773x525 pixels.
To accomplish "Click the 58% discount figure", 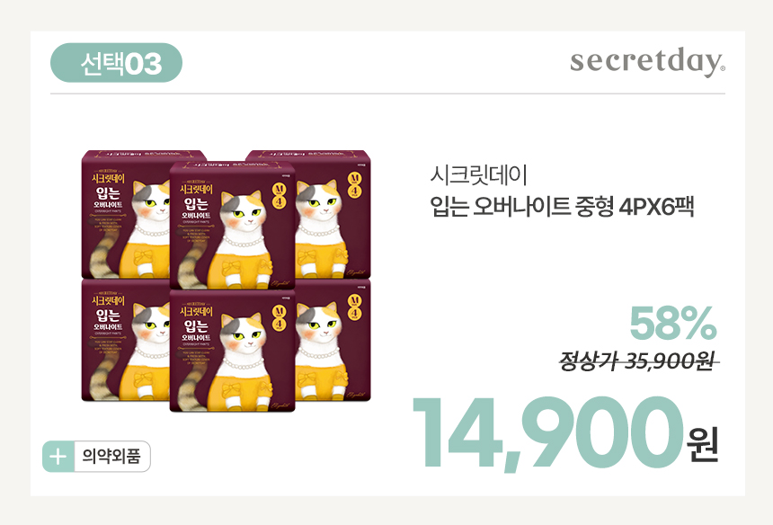I will pyautogui.click(x=673, y=324).
